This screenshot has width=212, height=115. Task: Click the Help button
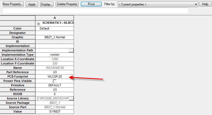pyautogui.click(x=205, y=4)
